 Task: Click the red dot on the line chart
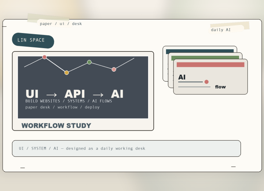coord(44,57)
